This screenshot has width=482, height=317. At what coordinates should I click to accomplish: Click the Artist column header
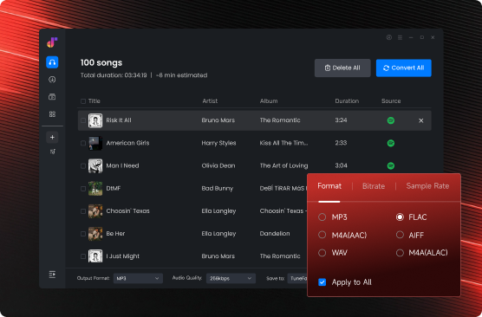click(x=210, y=101)
